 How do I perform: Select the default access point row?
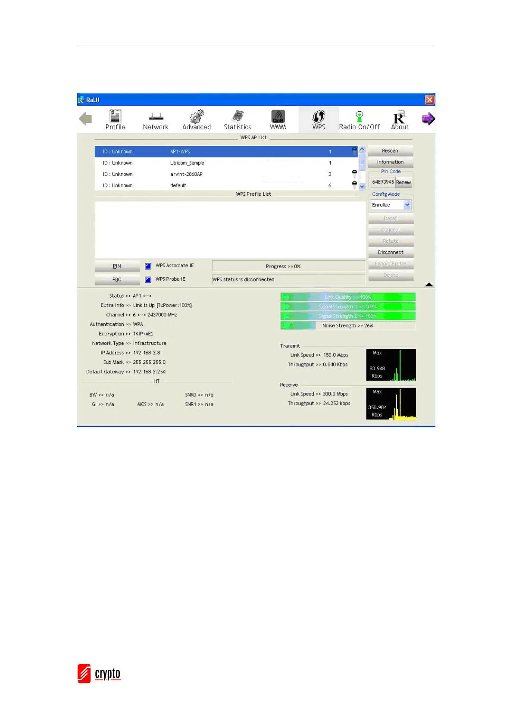(x=226, y=185)
